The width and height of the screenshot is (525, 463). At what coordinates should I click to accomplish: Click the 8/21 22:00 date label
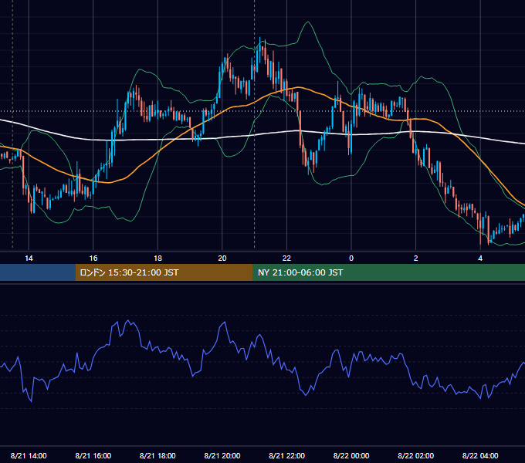(286, 455)
